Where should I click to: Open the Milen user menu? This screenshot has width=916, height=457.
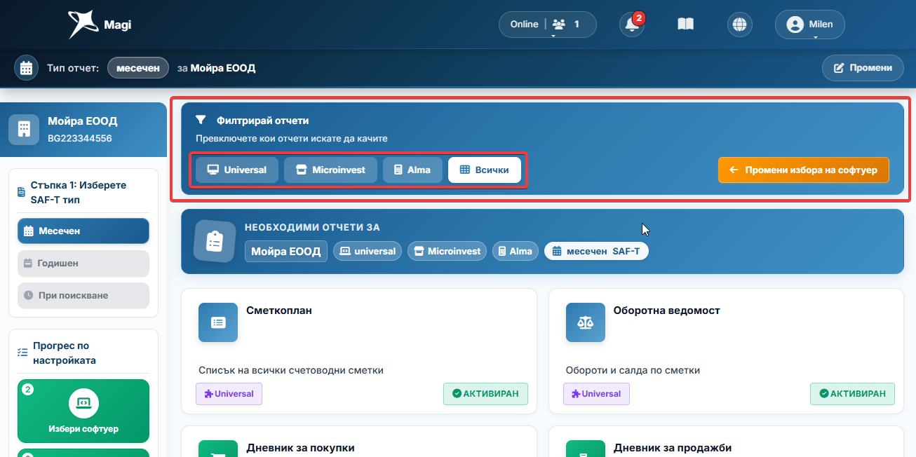click(x=810, y=25)
